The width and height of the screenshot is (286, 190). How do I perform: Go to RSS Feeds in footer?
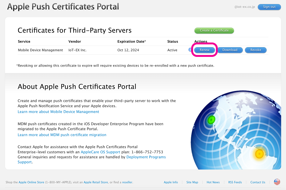tap(235, 182)
